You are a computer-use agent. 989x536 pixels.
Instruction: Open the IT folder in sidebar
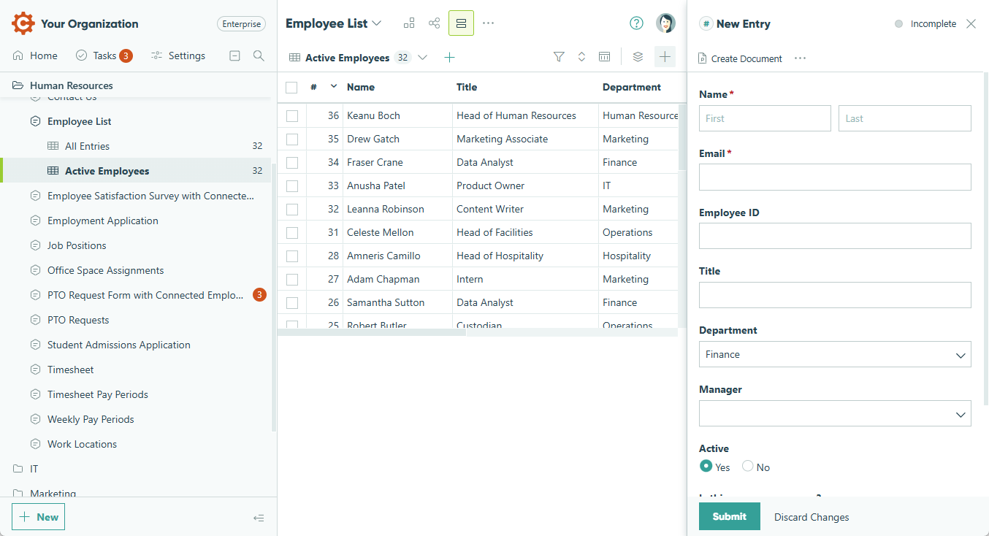click(x=34, y=469)
